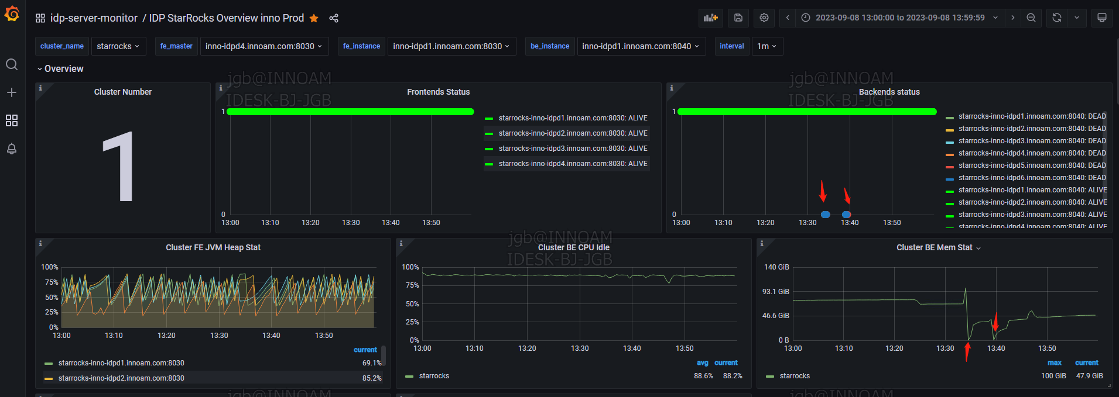This screenshot has width=1119, height=397.
Task: Open the fe_master variable dropdown
Action: point(264,46)
